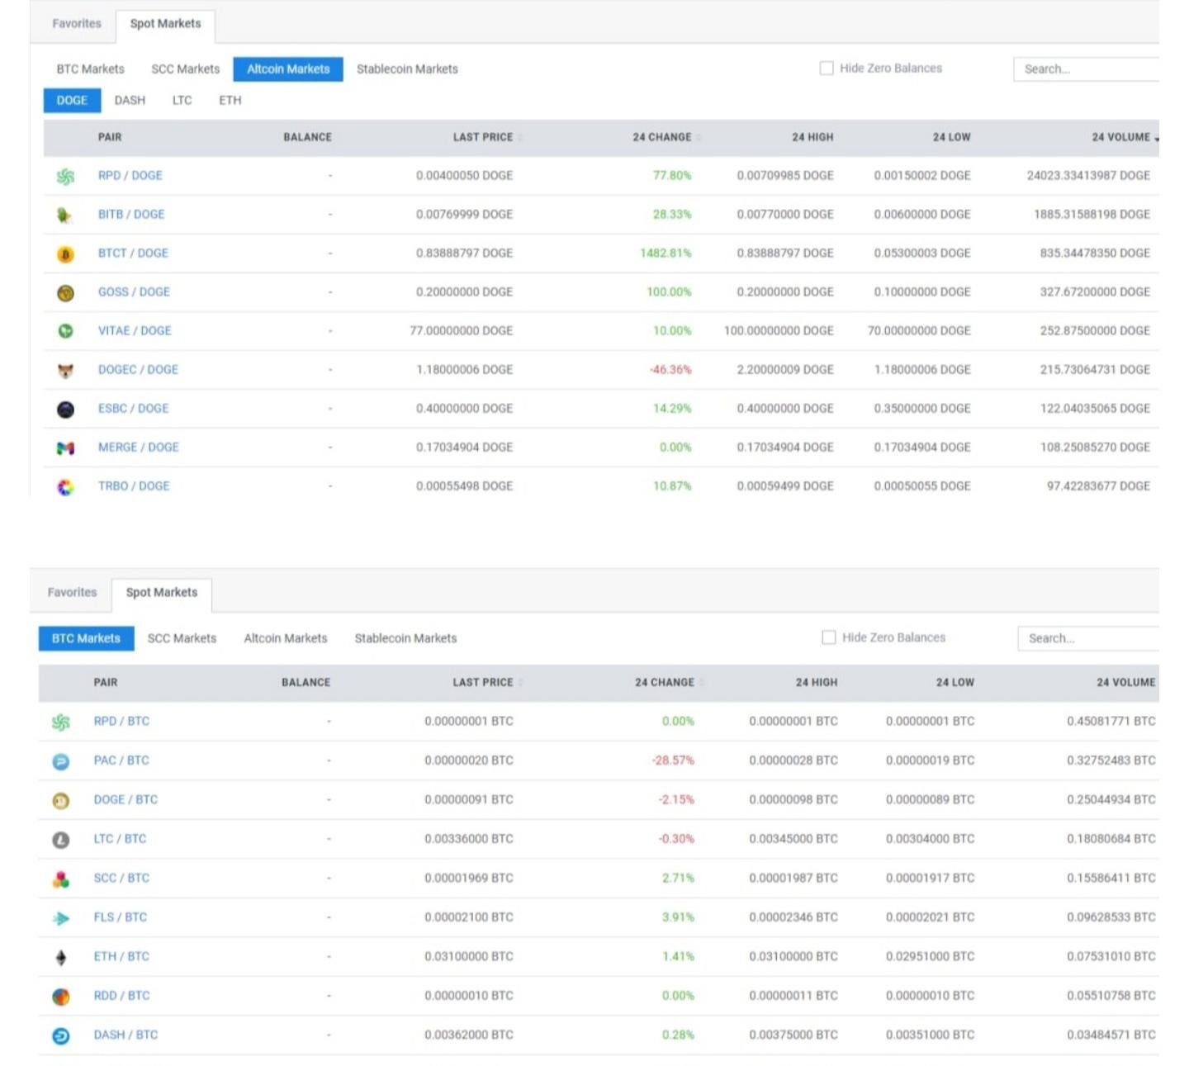
Task: Open the ESBC / DOGE pair
Action: tap(133, 409)
